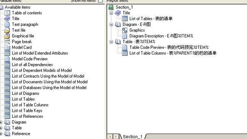247x139 pixels.
Task: Click the List of Tables icon in Available items
Action: click(7, 99)
